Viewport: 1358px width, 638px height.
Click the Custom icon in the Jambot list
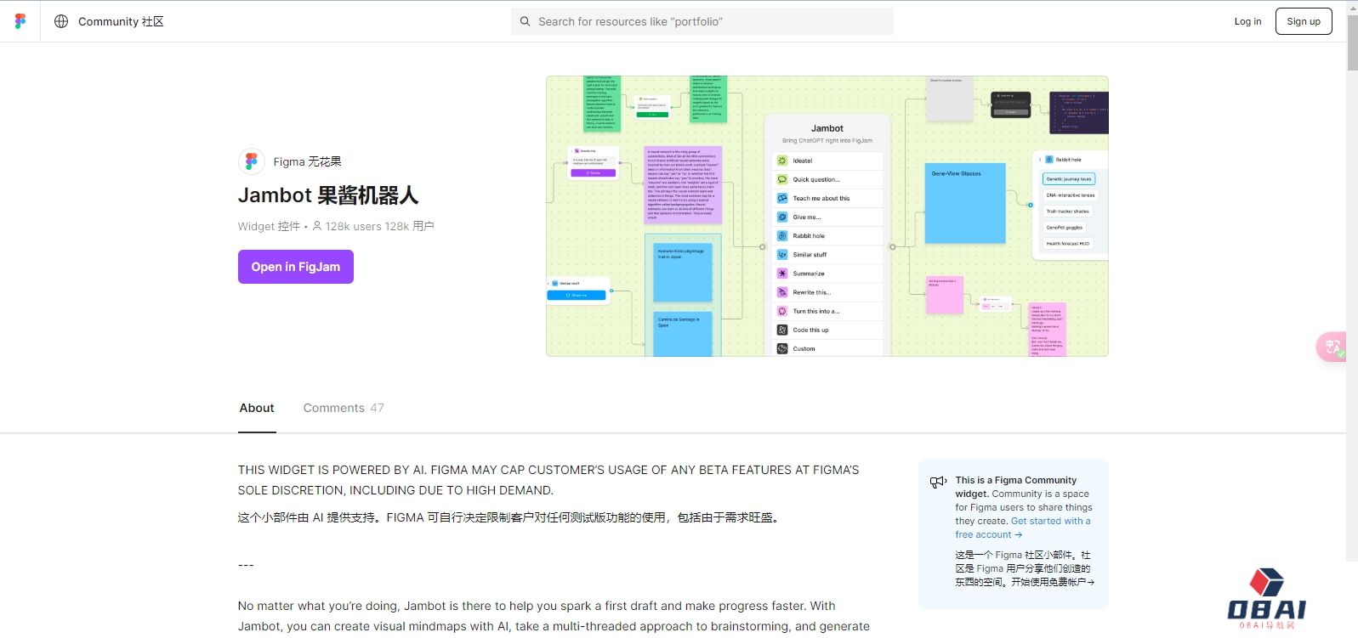pos(782,348)
